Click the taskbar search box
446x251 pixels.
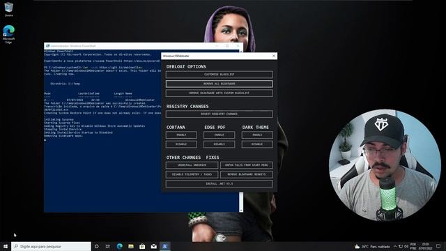(x=51, y=246)
